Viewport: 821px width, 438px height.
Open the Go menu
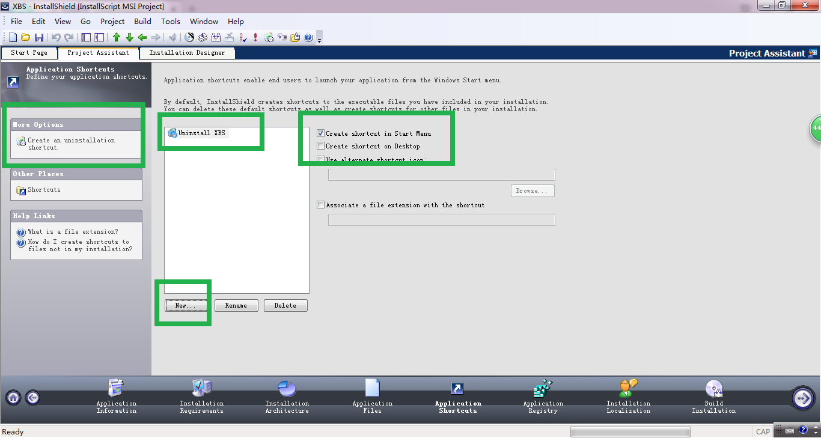pyautogui.click(x=85, y=21)
